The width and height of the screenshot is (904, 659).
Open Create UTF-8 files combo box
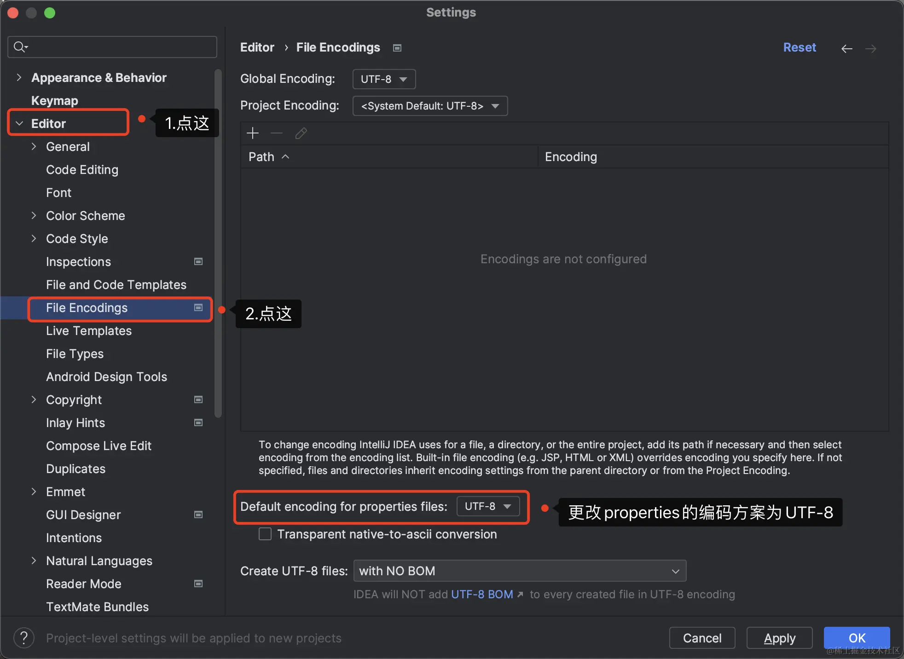tap(520, 571)
